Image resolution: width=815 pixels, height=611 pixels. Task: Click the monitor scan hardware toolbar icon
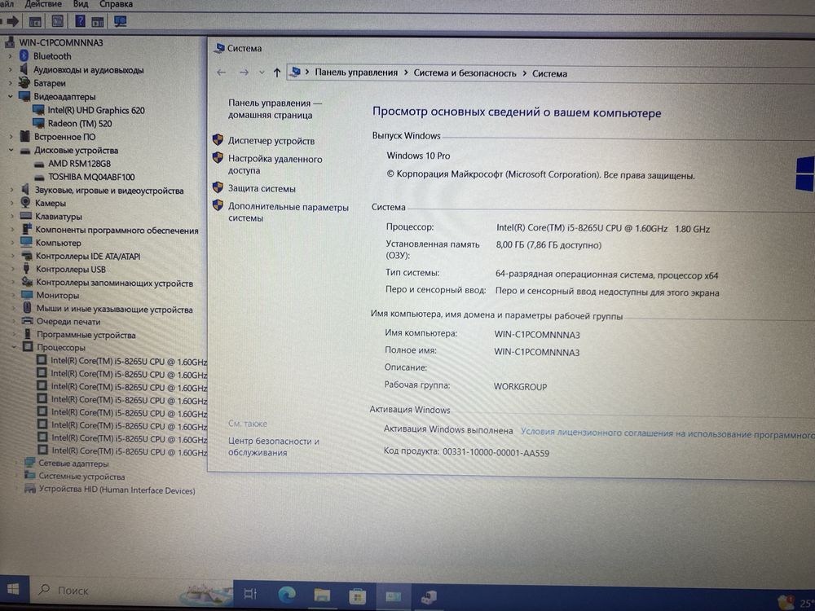pos(121,21)
